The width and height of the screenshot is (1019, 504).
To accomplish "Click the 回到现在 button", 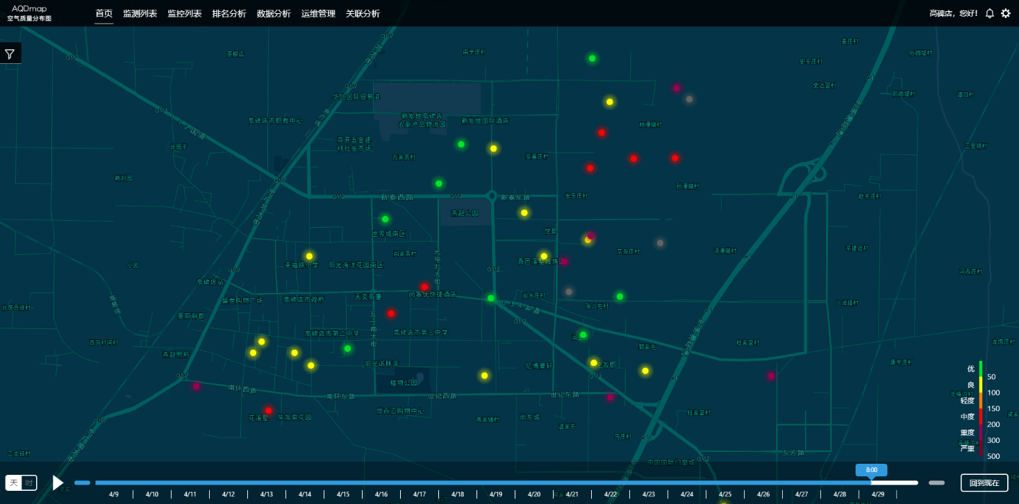I will click(x=984, y=482).
